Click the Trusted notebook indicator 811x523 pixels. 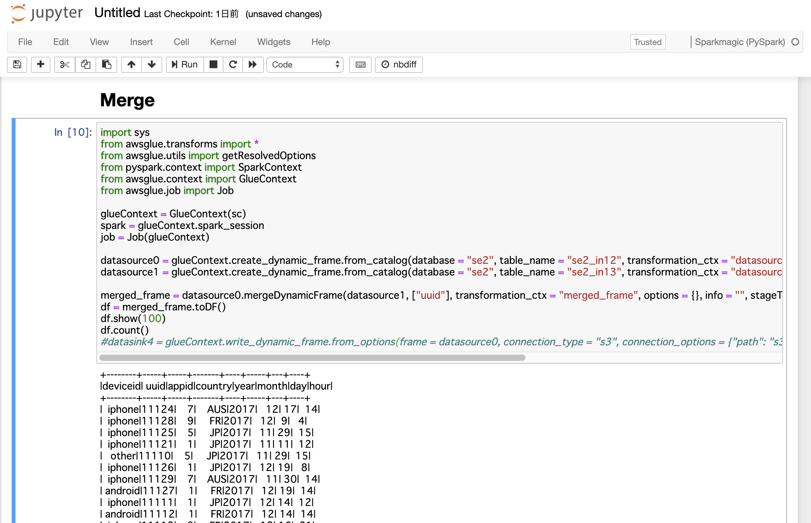pyautogui.click(x=648, y=42)
